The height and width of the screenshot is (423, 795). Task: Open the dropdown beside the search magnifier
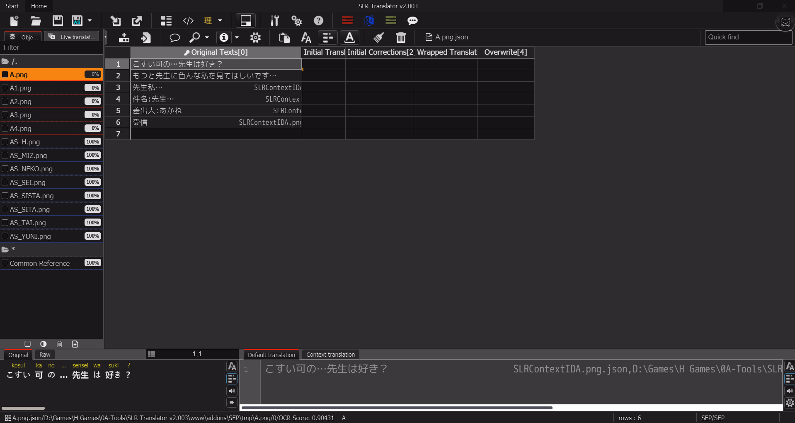pos(207,38)
